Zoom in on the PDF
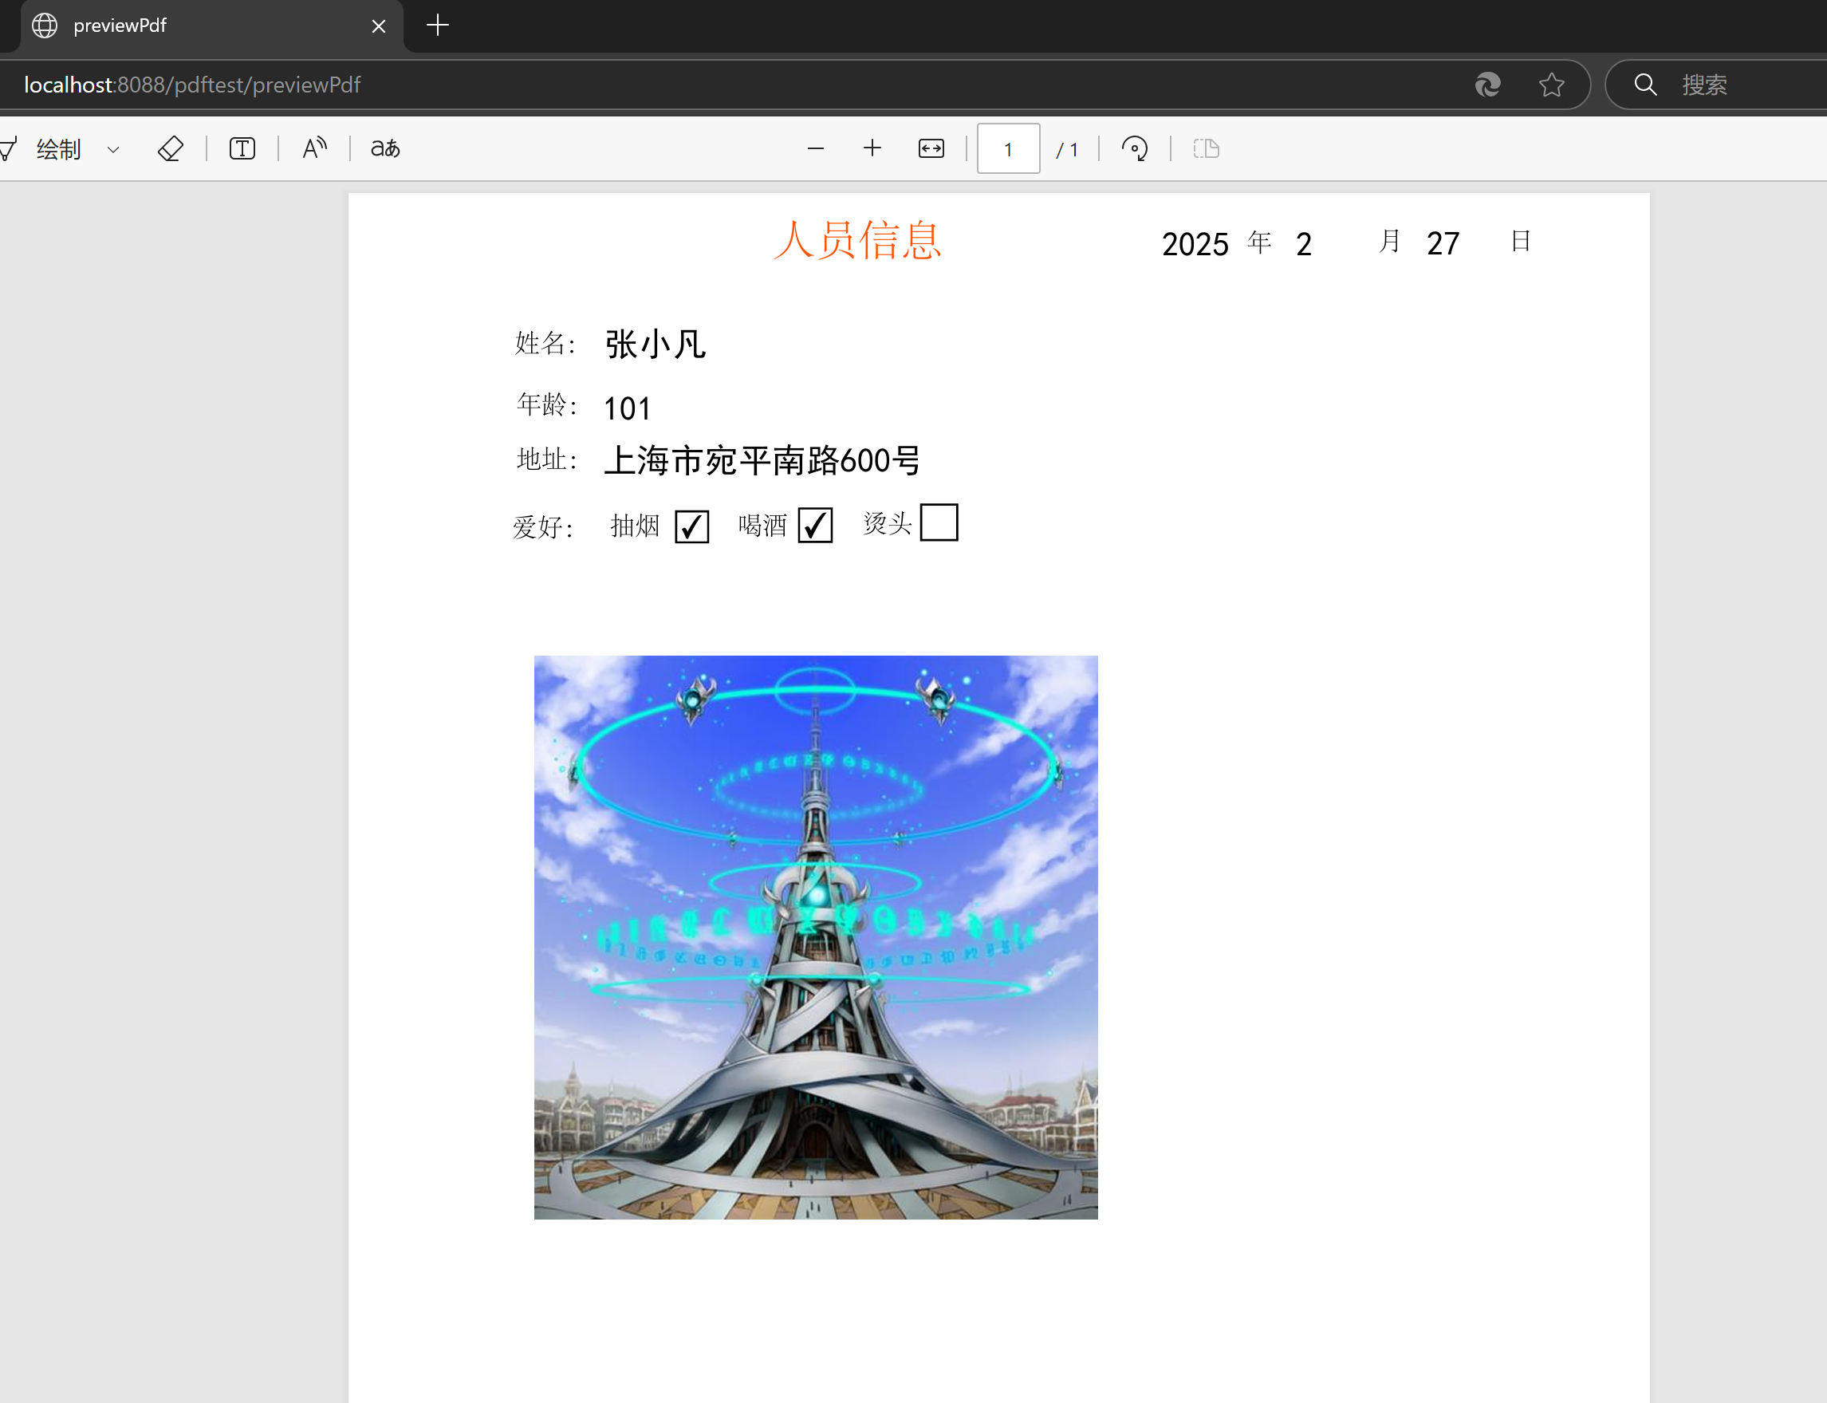This screenshot has width=1827, height=1403. (871, 148)
